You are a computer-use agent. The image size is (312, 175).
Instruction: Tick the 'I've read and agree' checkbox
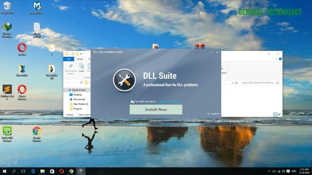[x=132, y=102]
